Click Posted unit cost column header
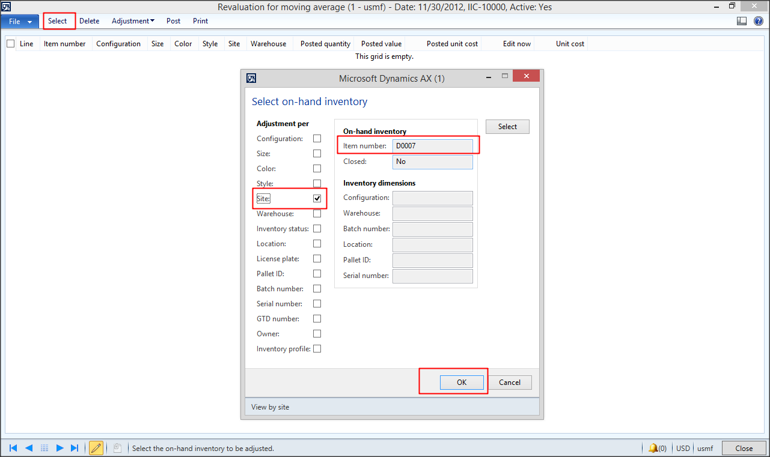 452,44
